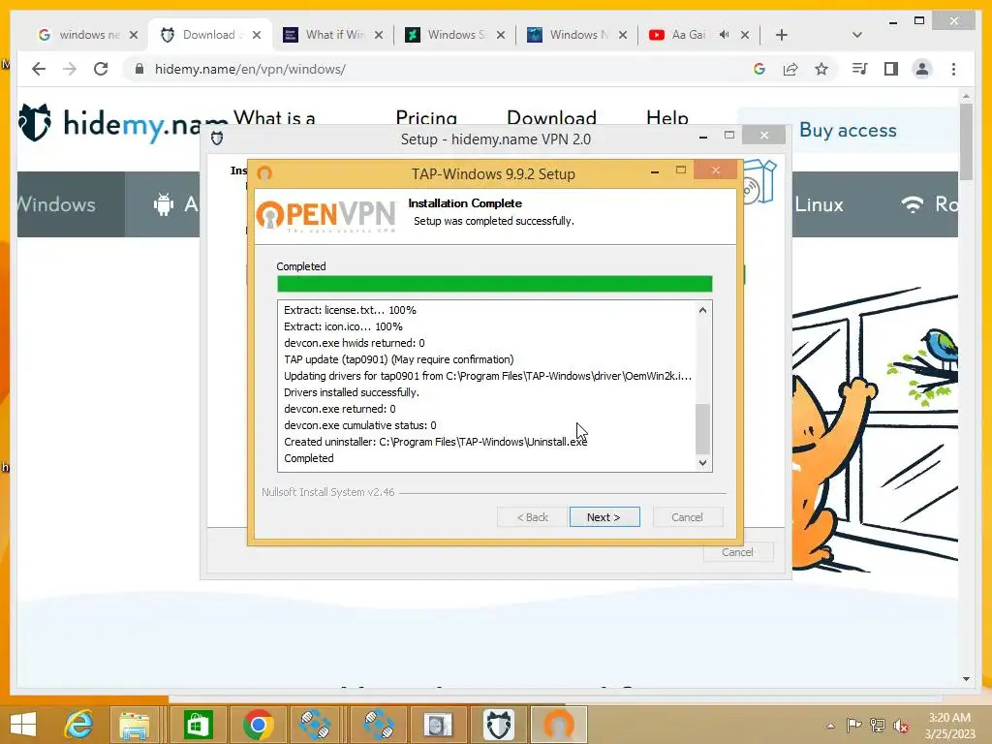Open the tab search dropdown chevron
This screenshot has width=992, height=744.
pyautogui.click(x=857, y=35)
